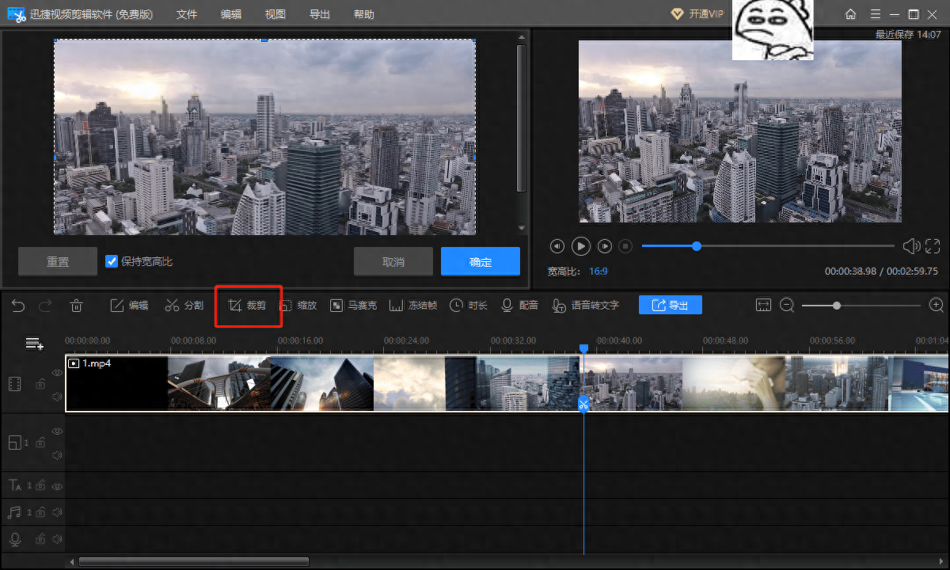Image resolution: width=950 pixels, height=570 pixels.
Task: Click the 冻结帧 freeze frame tool
Action: [413, 306]
